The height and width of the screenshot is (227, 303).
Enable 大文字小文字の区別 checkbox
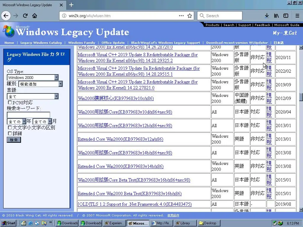10,127
